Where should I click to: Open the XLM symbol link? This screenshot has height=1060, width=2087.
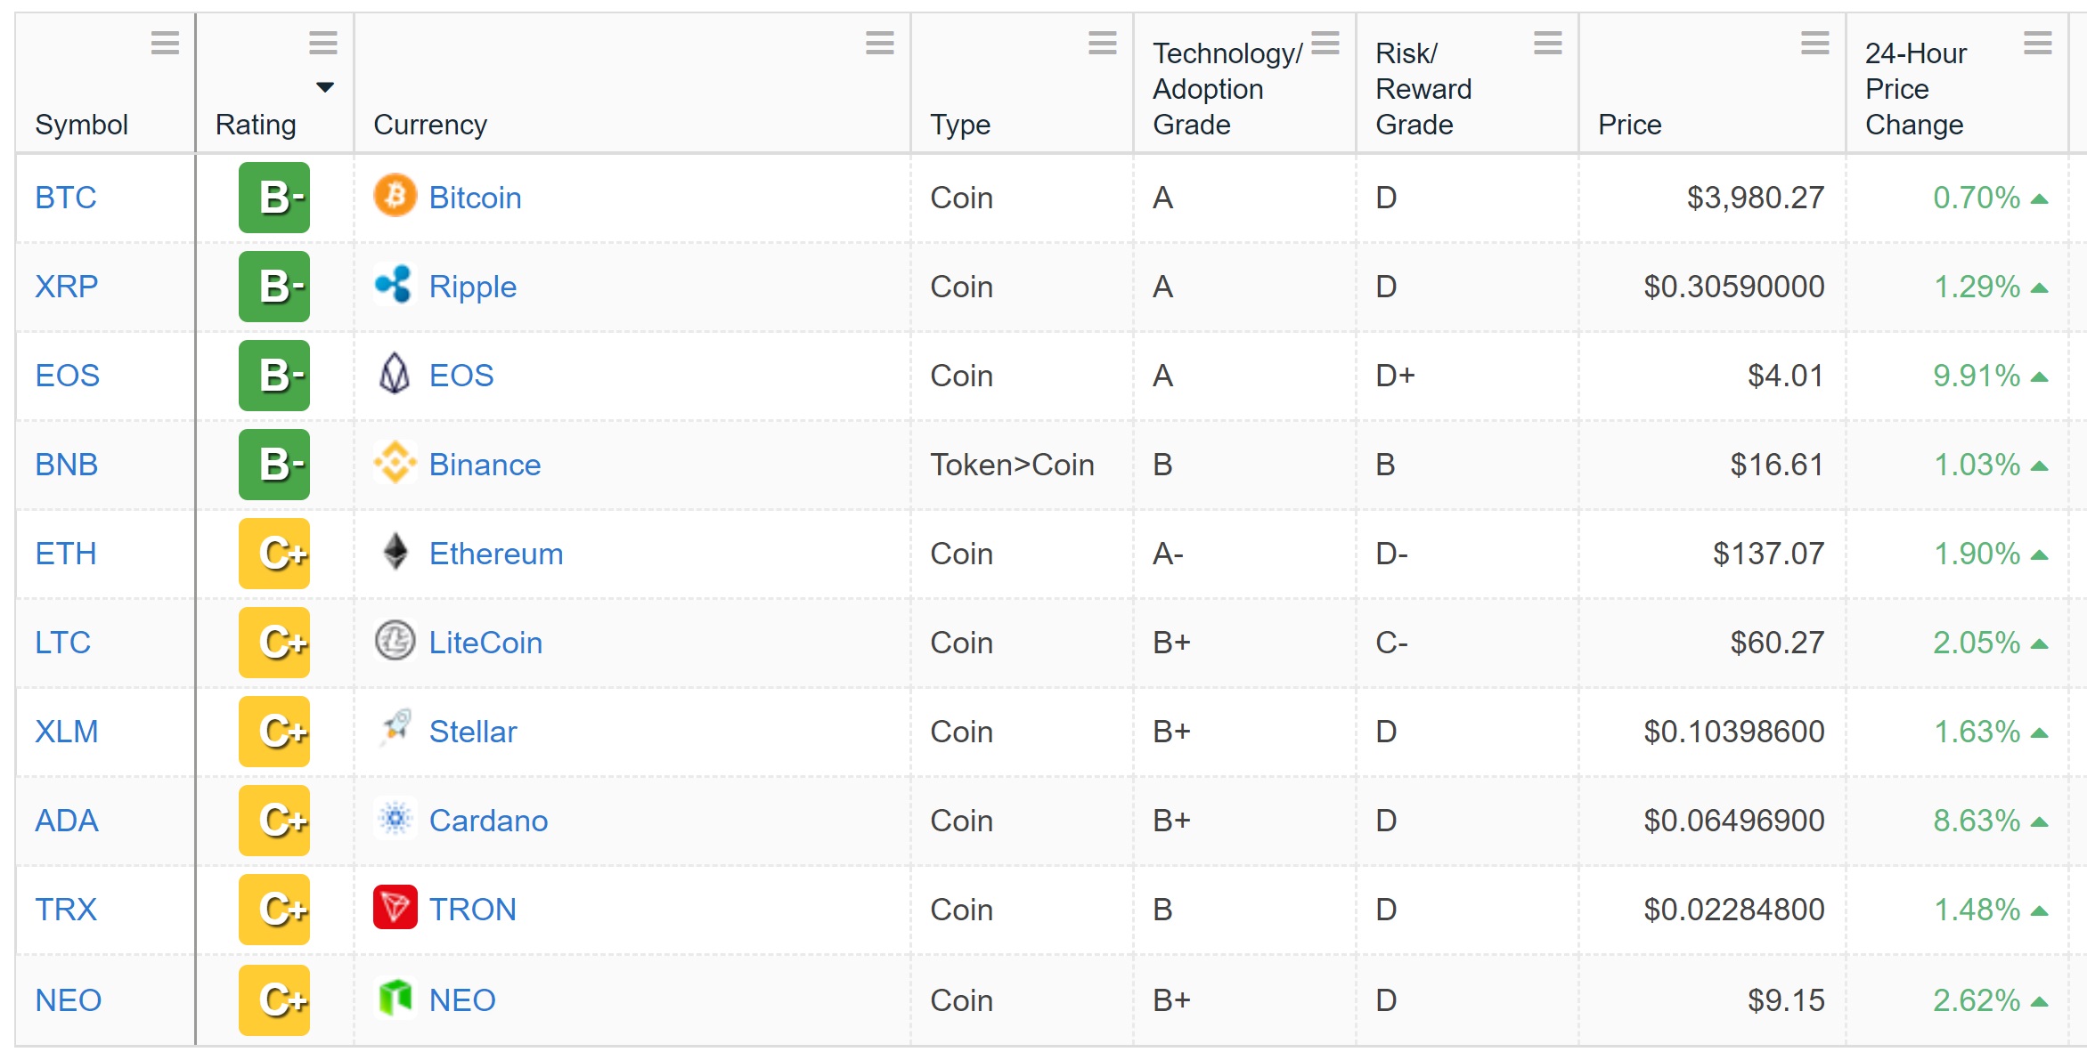(x=67, y=732)
